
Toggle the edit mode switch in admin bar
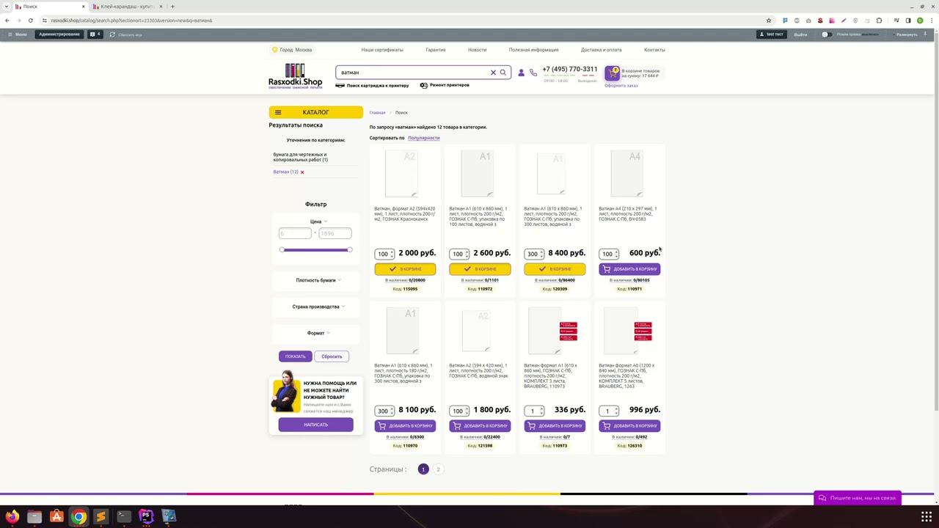pyautogui.click(x=827, y=34)
